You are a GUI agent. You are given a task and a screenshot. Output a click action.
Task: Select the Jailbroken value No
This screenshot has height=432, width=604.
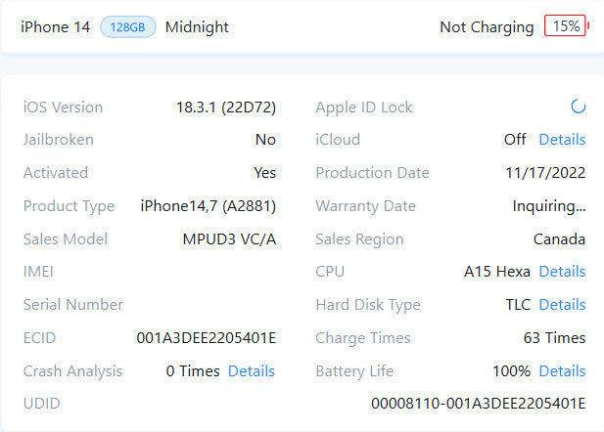tap(265, 140)
